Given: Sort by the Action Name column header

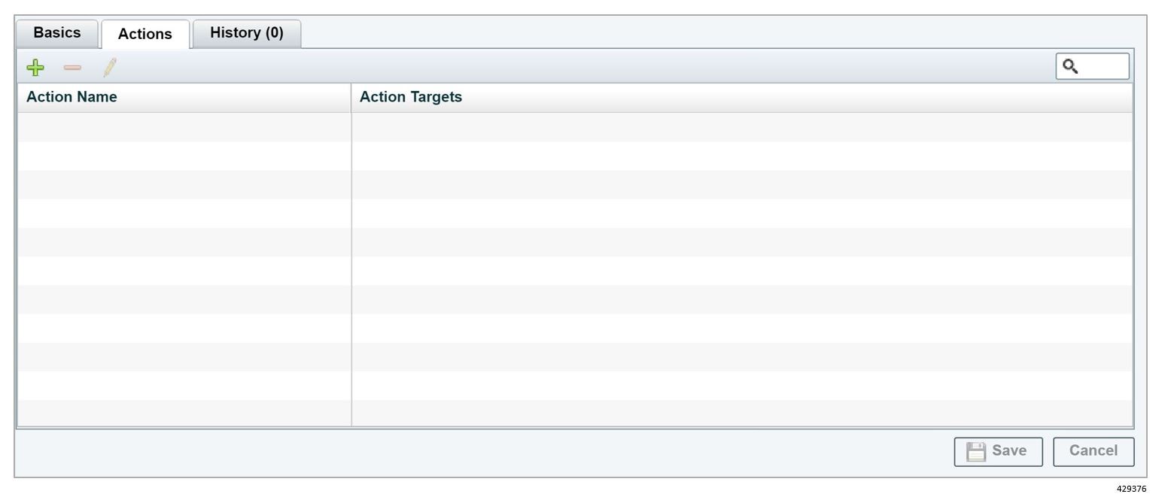Looking at the screenshot, I should (71, 97).
